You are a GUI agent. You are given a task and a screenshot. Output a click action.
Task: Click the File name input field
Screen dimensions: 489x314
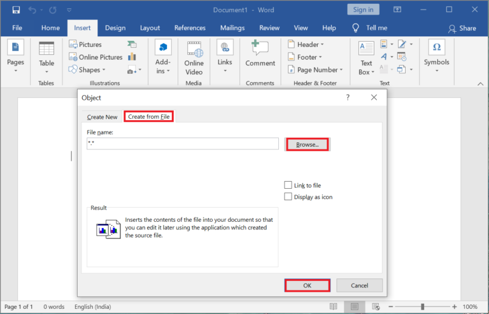tap(183, 144)
